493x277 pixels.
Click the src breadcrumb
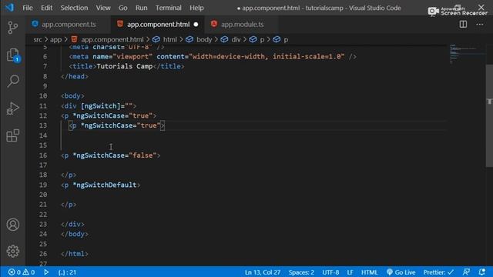38,39
